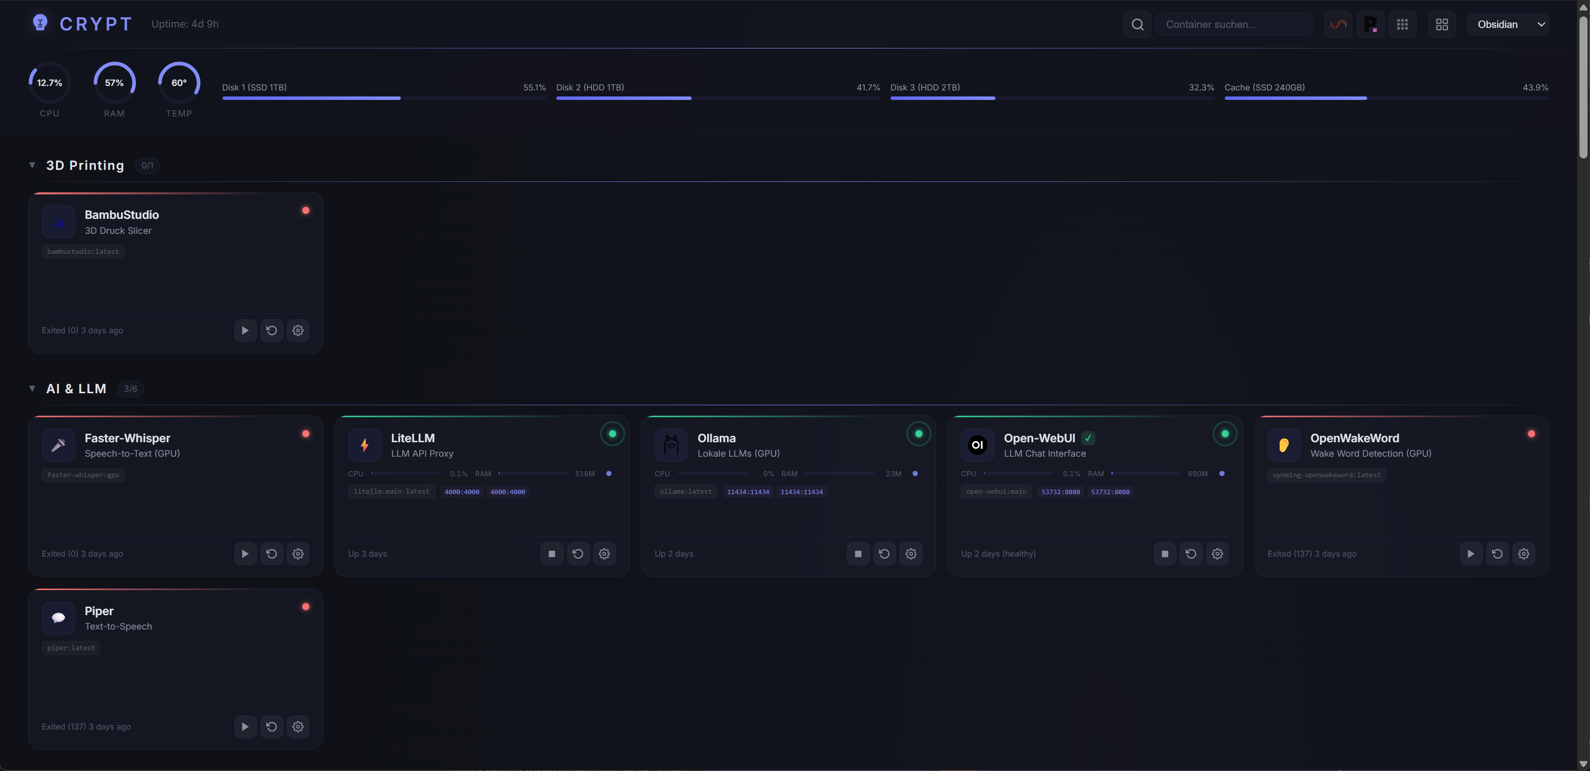This screenshot has width=1590, height=771.
Task: Click the red bar-chart icon in header
Action: point(1338,24)
